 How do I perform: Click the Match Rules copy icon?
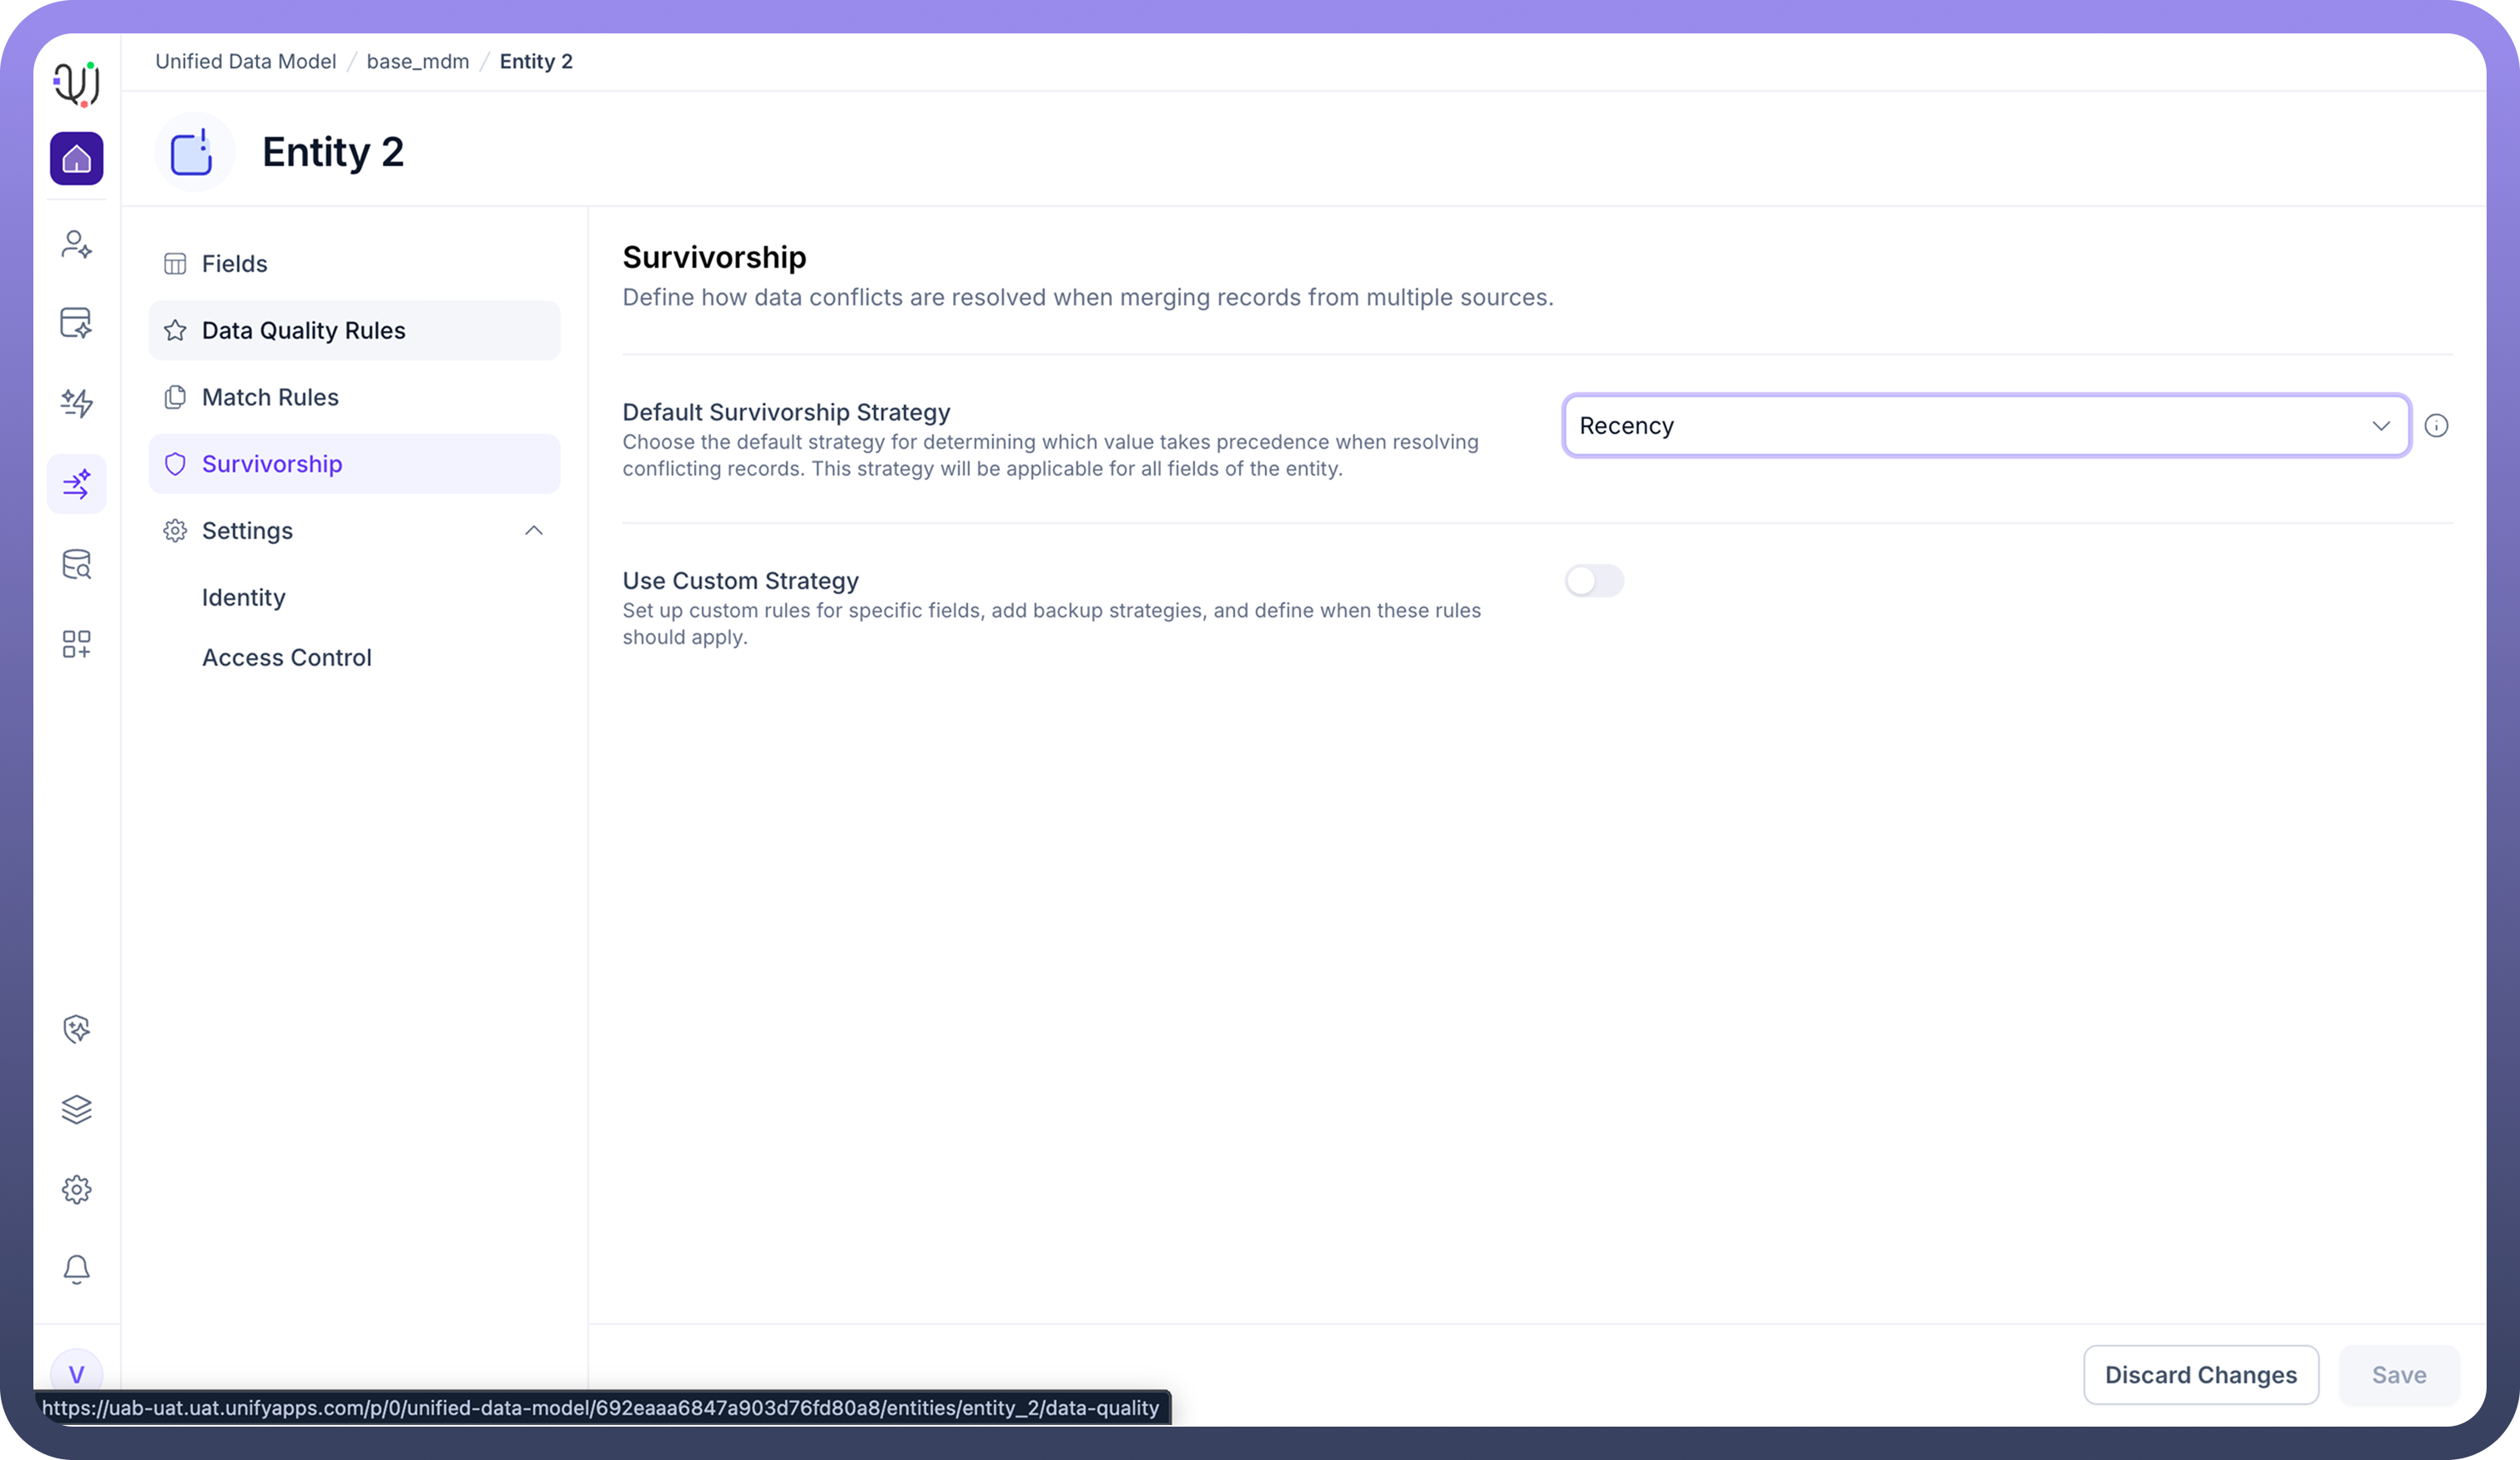(x=175, y=397)
